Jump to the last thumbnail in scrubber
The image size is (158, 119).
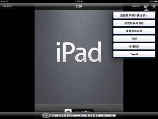coord(114,115)
